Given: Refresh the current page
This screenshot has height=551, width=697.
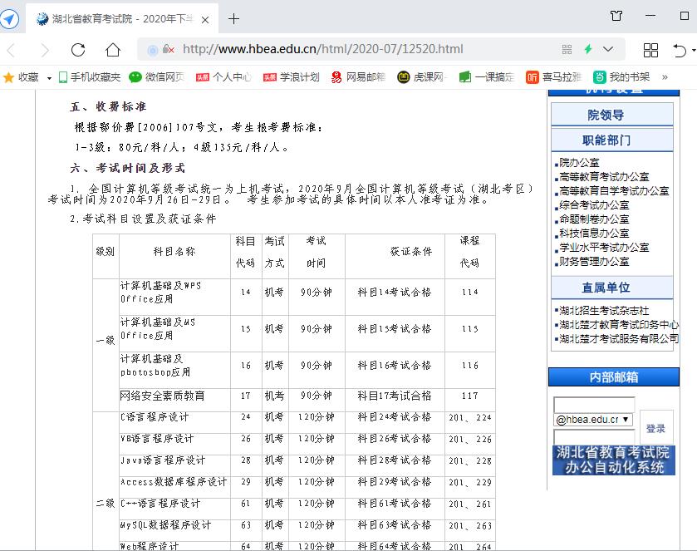Looking at the screenshot, I should [77, 48].
